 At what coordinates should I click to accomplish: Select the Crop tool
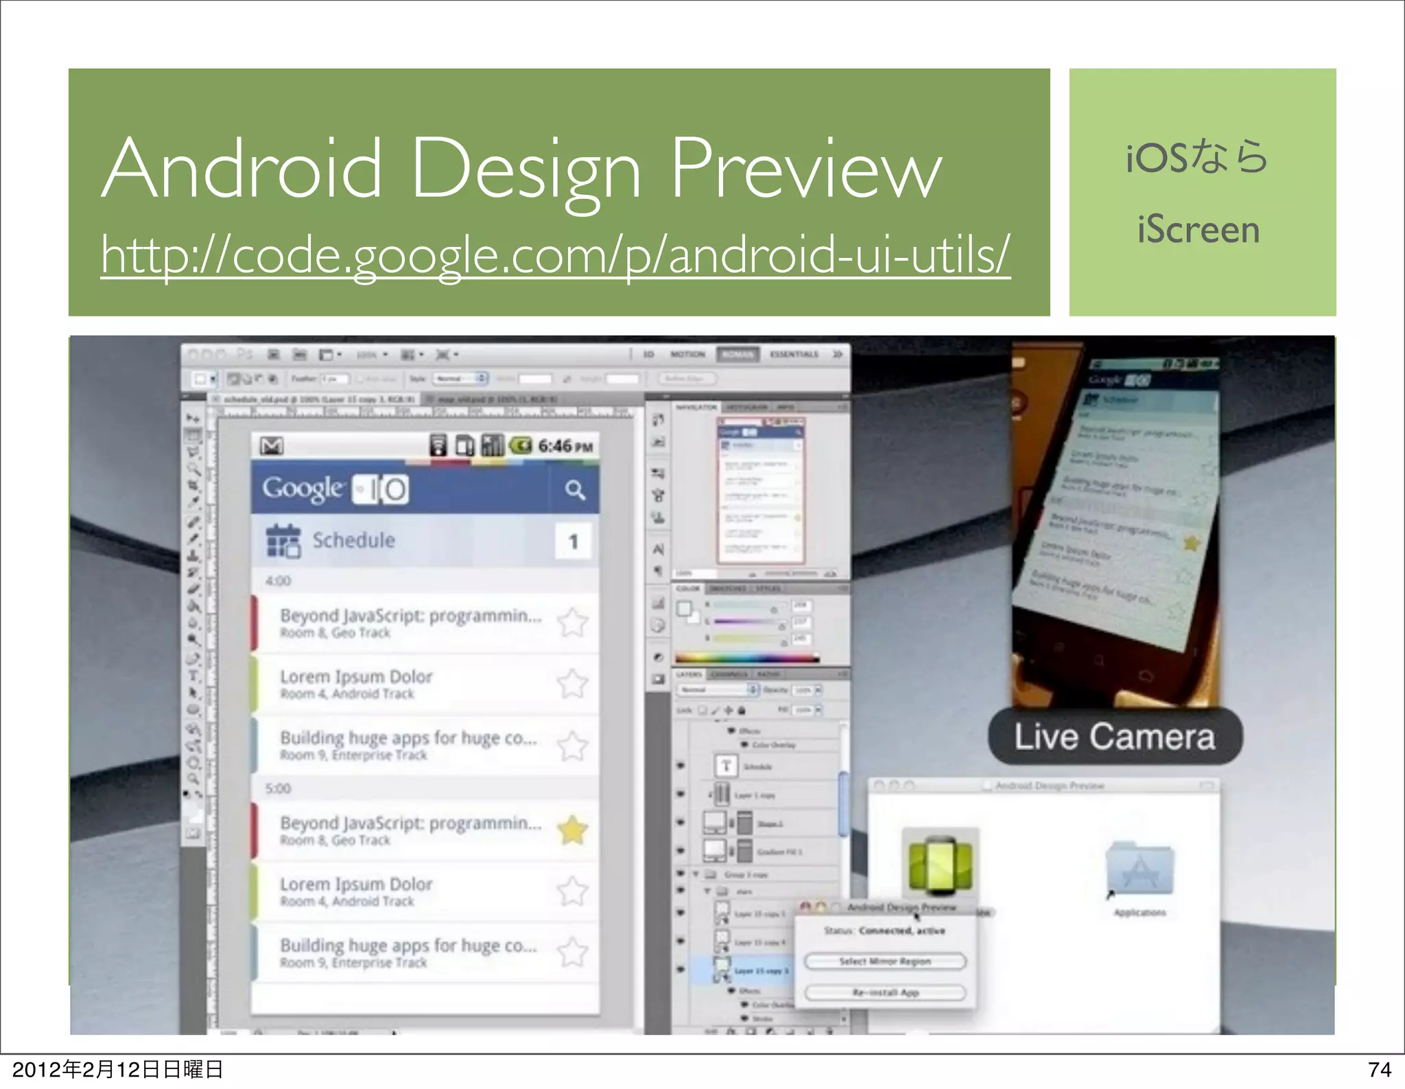point(193,485)
